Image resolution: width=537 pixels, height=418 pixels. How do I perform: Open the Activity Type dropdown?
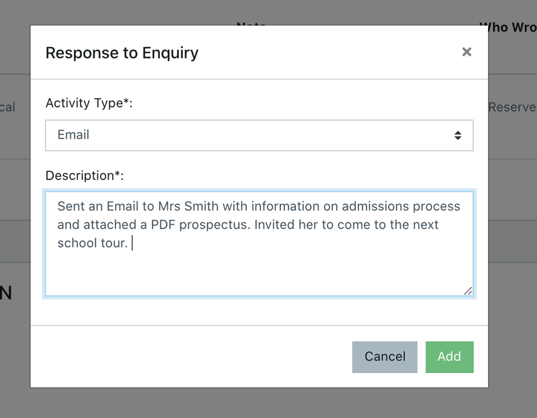point(259,135)
